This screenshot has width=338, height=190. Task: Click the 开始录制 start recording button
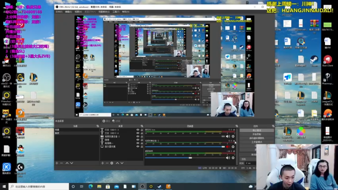pos(256,134)
